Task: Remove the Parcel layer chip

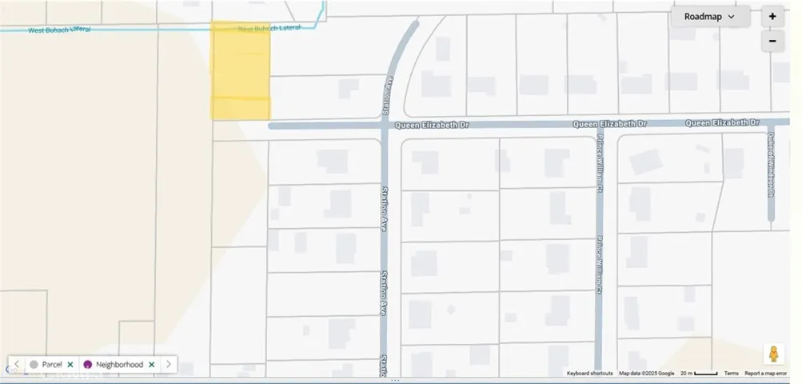Action: 70,365
